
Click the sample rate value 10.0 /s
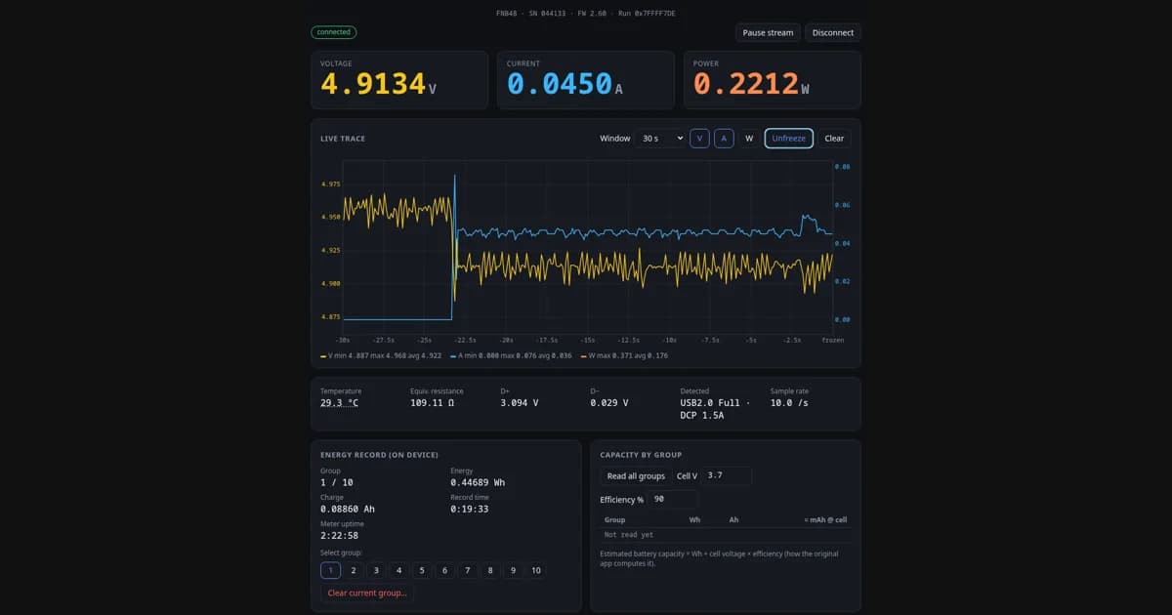789,402
